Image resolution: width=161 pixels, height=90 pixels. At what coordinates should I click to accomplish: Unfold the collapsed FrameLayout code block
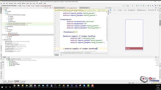[x=75, y=32]
